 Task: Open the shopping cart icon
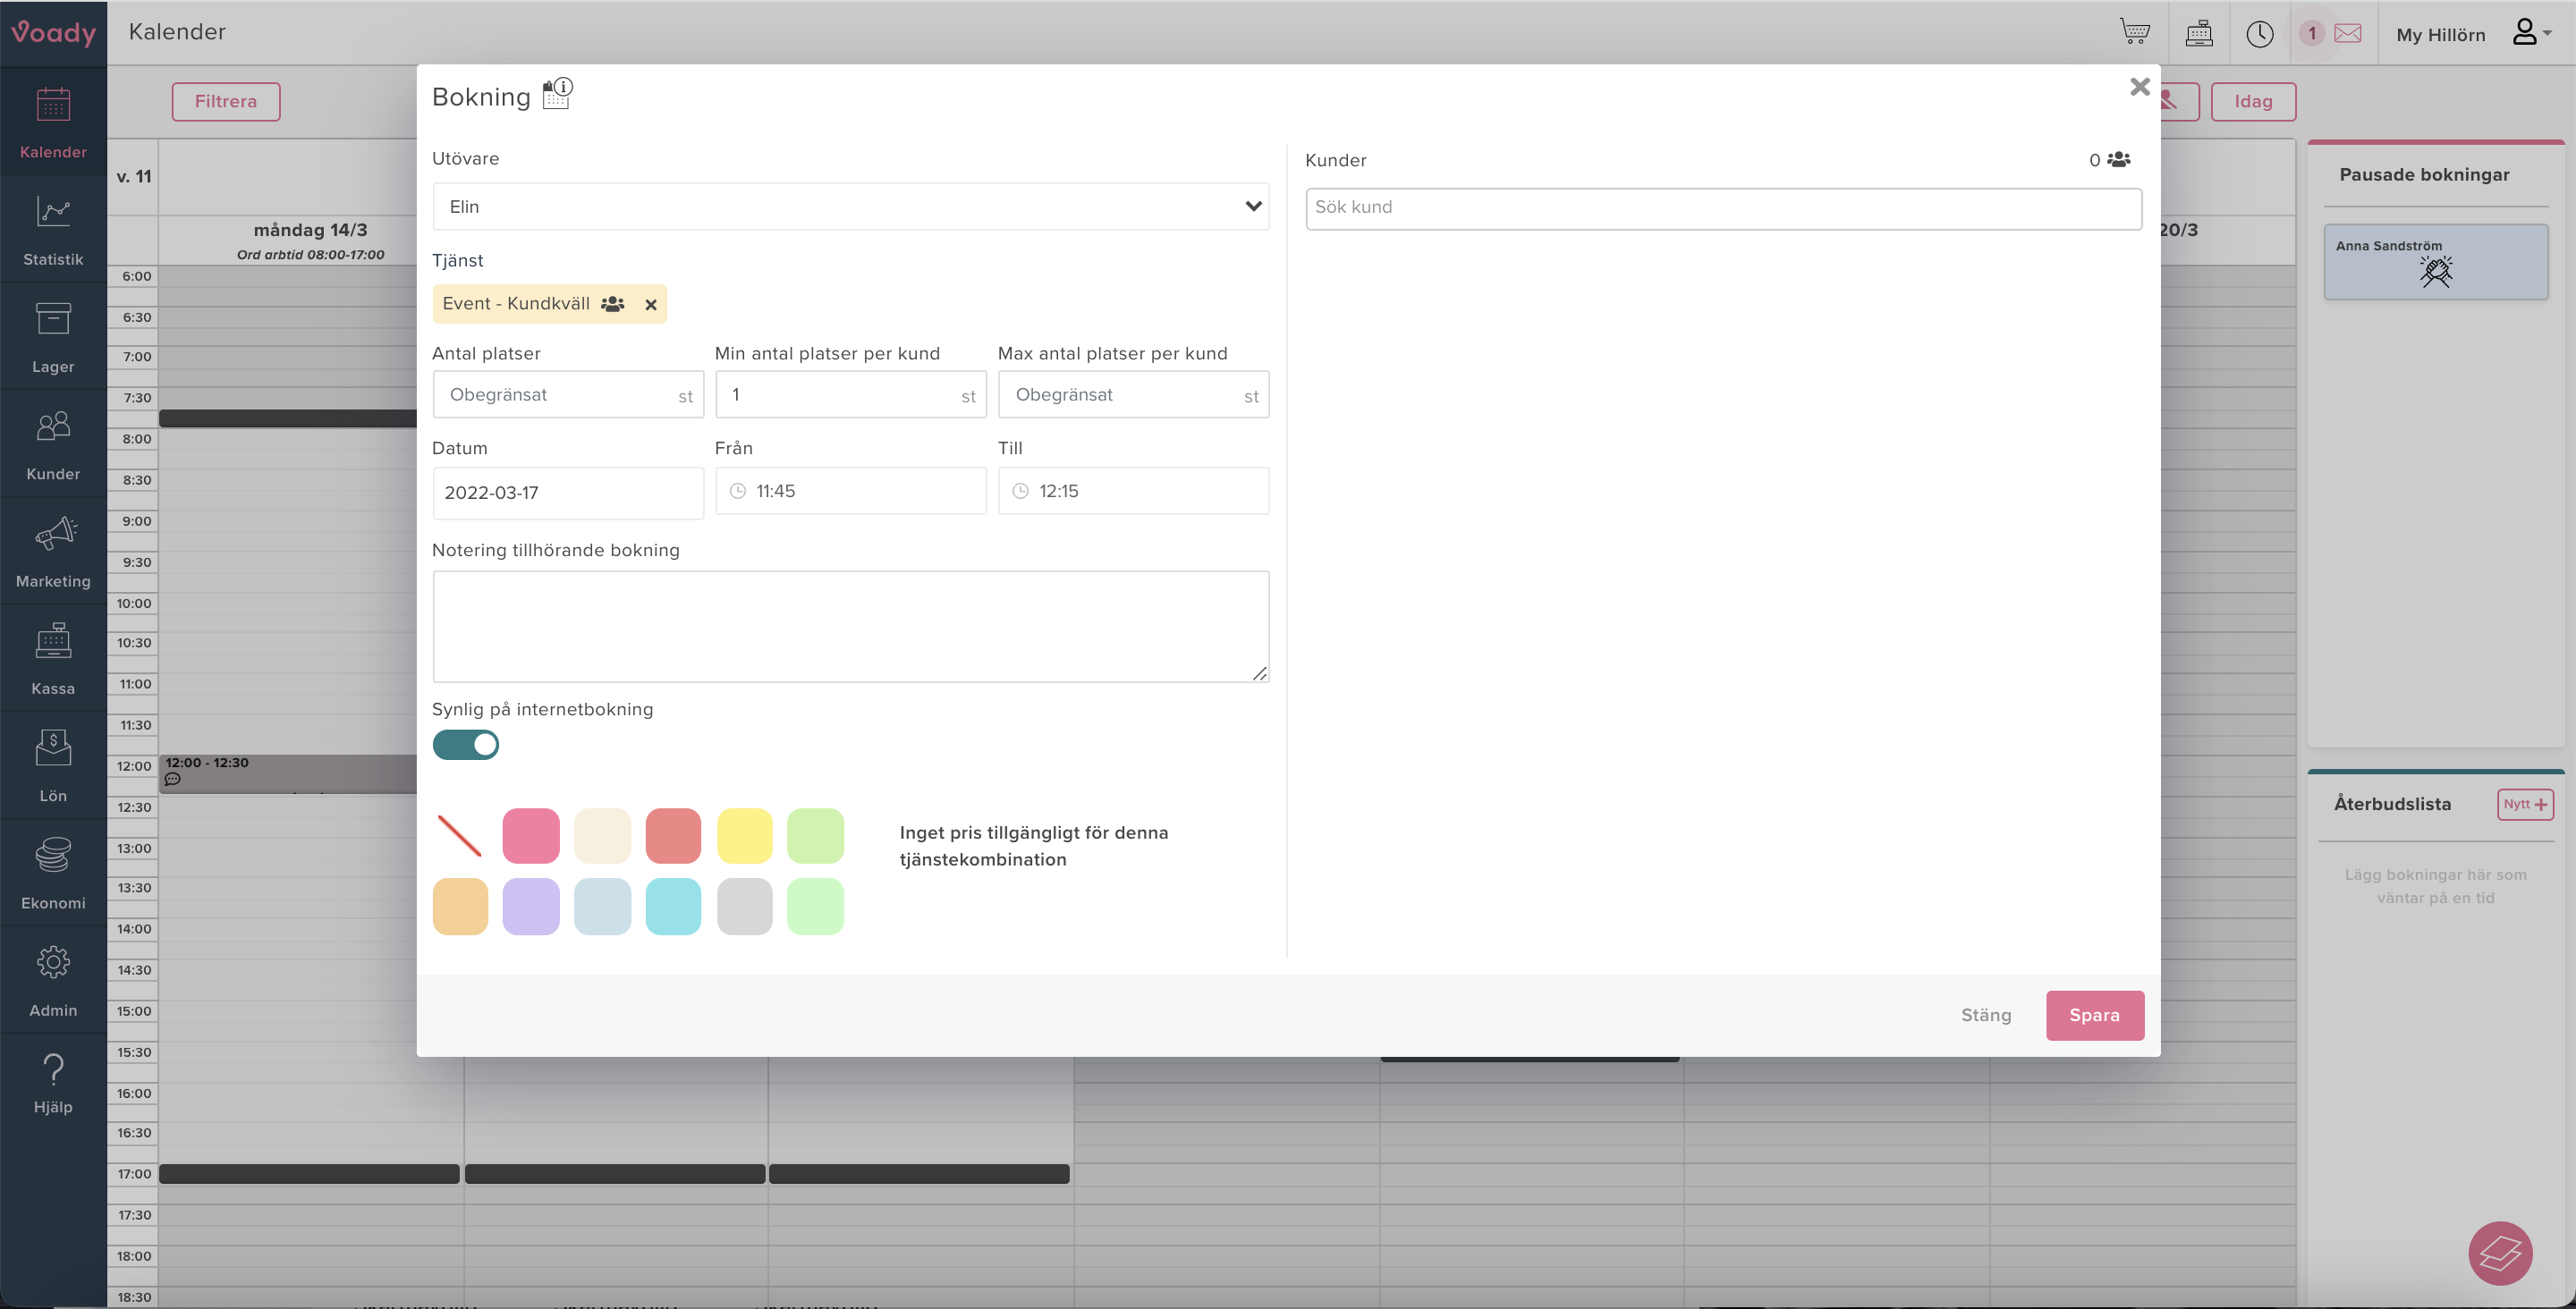coord(2134,32)
